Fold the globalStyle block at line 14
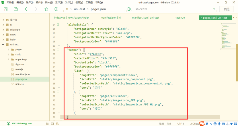The image size is (238, 126). click(x=58, y=25)
